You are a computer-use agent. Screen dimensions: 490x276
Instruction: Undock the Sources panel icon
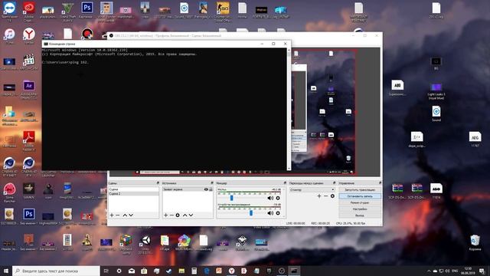(x=212, y=183)
